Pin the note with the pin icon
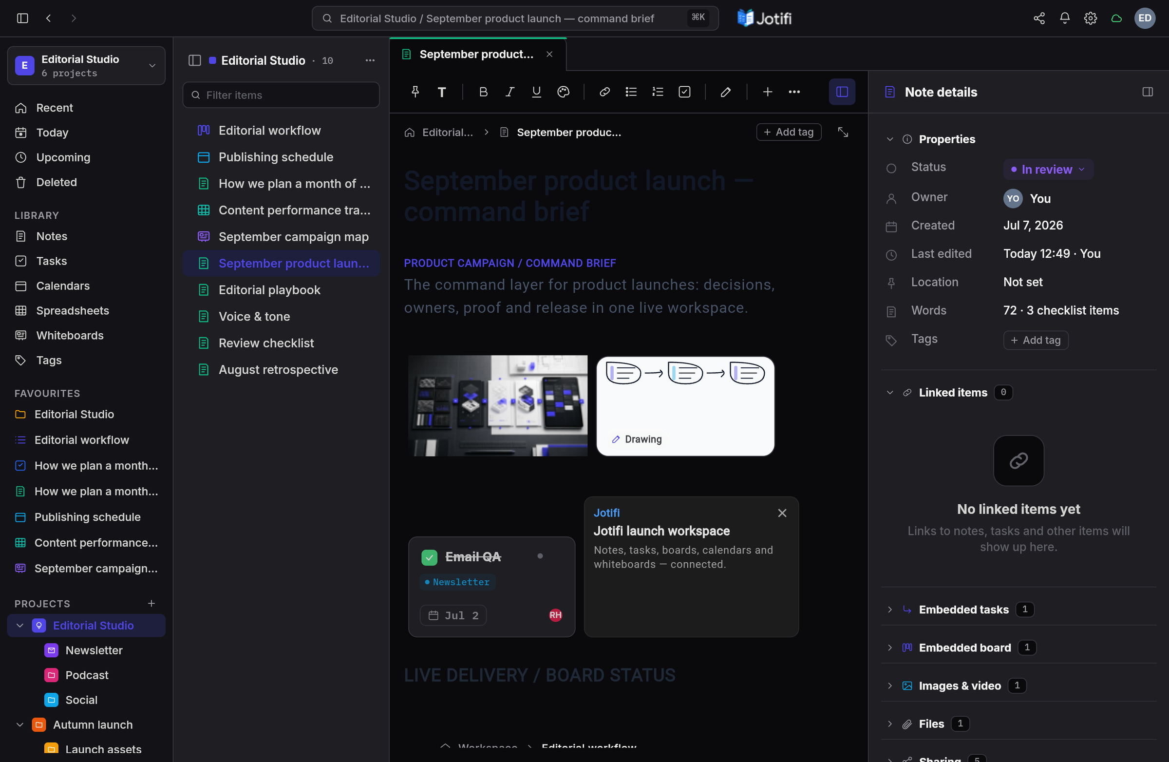This screenshot has height=762, width=1169. click(x=415, y=92)
